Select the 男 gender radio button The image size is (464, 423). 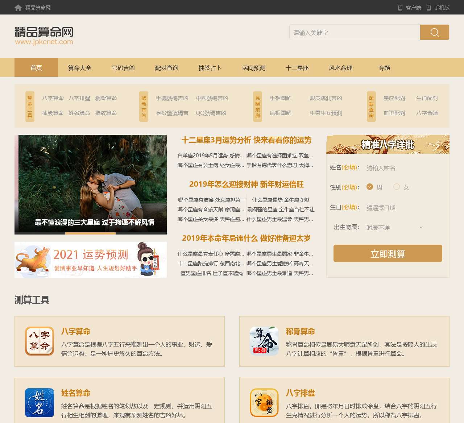[x=370, y=187]
